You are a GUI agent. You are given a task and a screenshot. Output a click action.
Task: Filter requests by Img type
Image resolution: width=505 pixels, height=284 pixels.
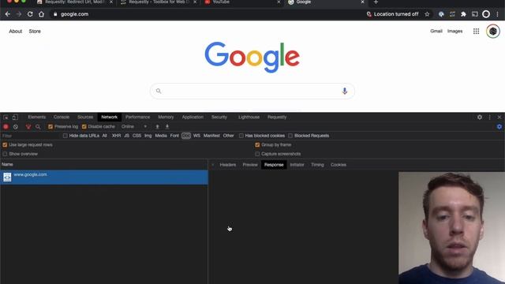(148, 136)
